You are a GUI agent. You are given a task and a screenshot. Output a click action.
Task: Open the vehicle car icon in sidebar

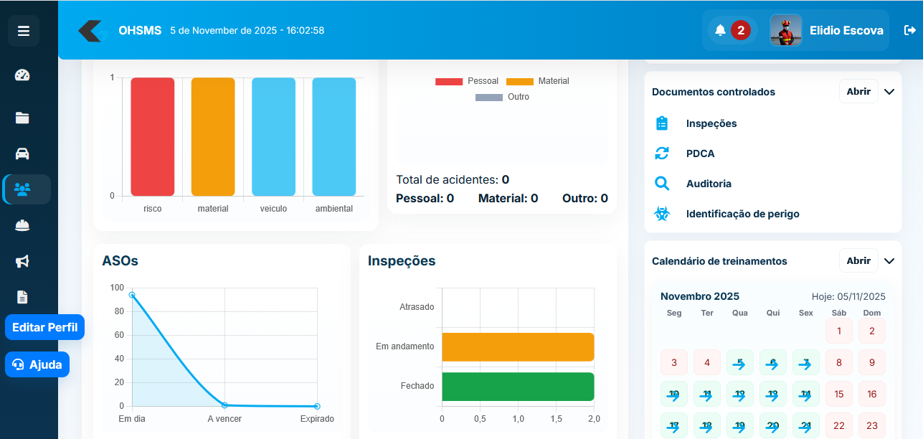click(22, 154)
